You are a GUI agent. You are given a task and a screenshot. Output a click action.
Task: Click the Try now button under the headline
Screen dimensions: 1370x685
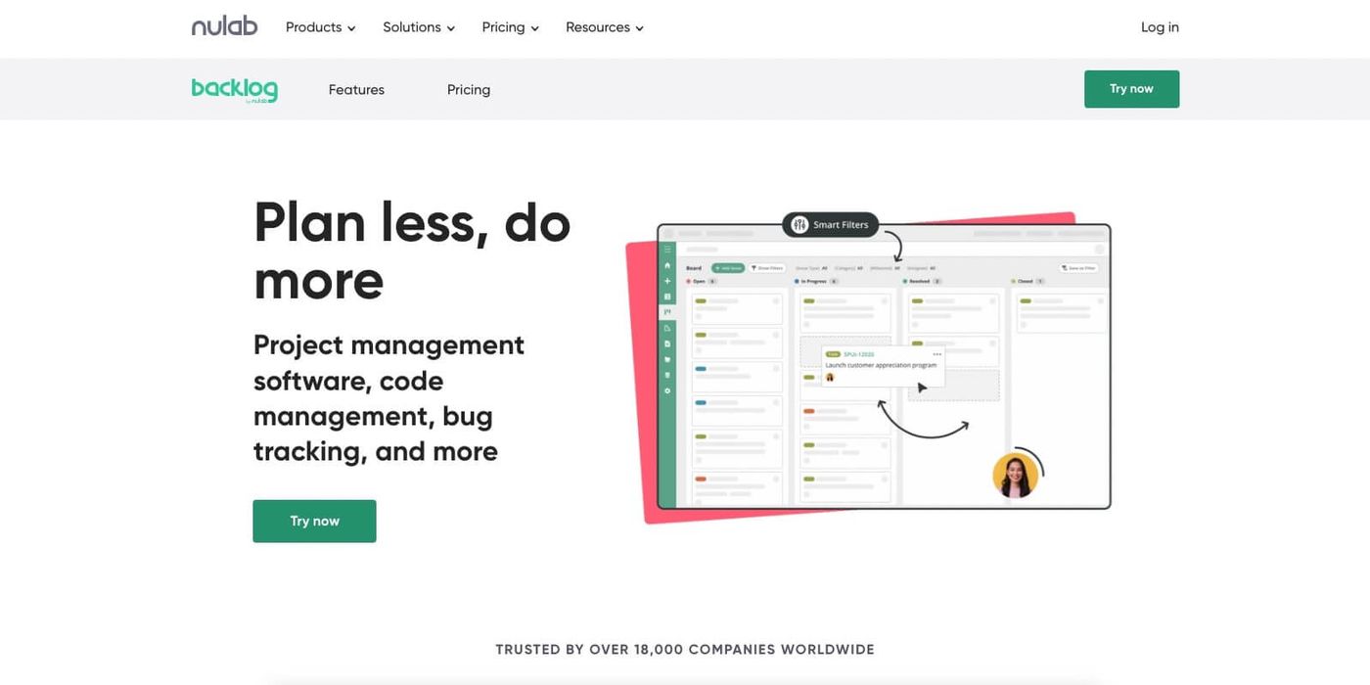click(314, 522)
